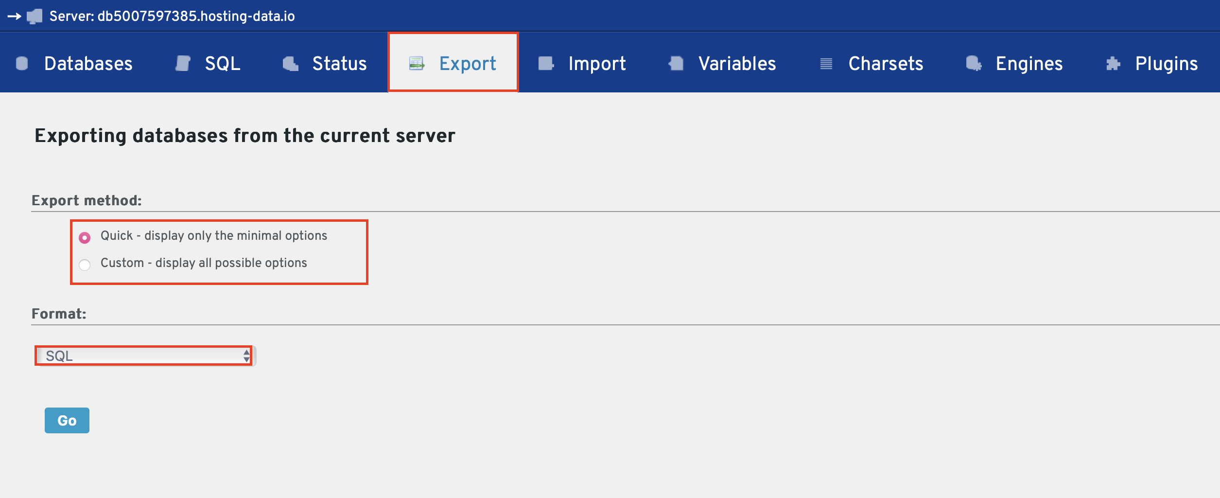Click the Export tab icon
Screen dimensions: 1220x498
point(417,64)
